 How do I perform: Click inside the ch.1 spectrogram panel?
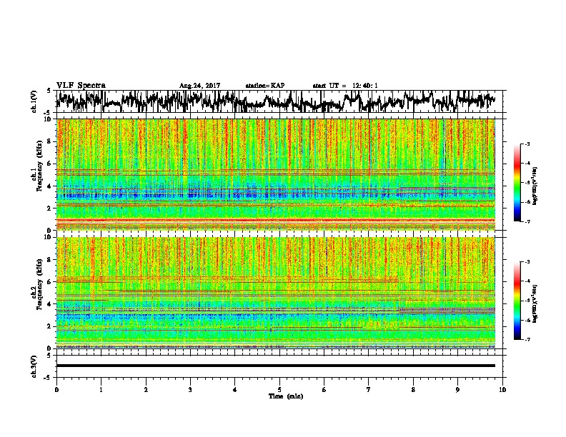click(x=276, y=174)
